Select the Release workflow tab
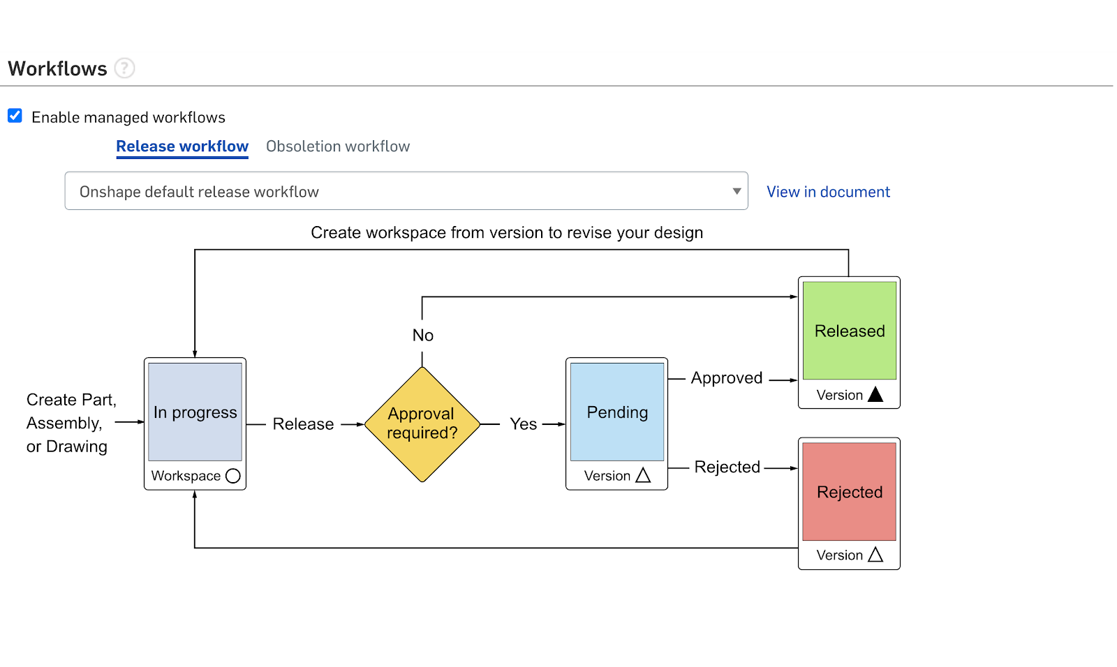 point(182,147)
